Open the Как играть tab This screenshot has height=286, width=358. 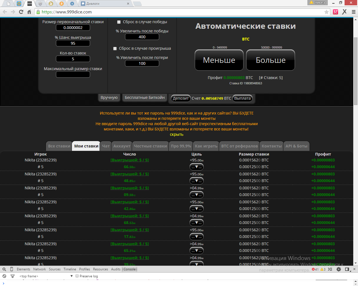[x=206, y=146]
